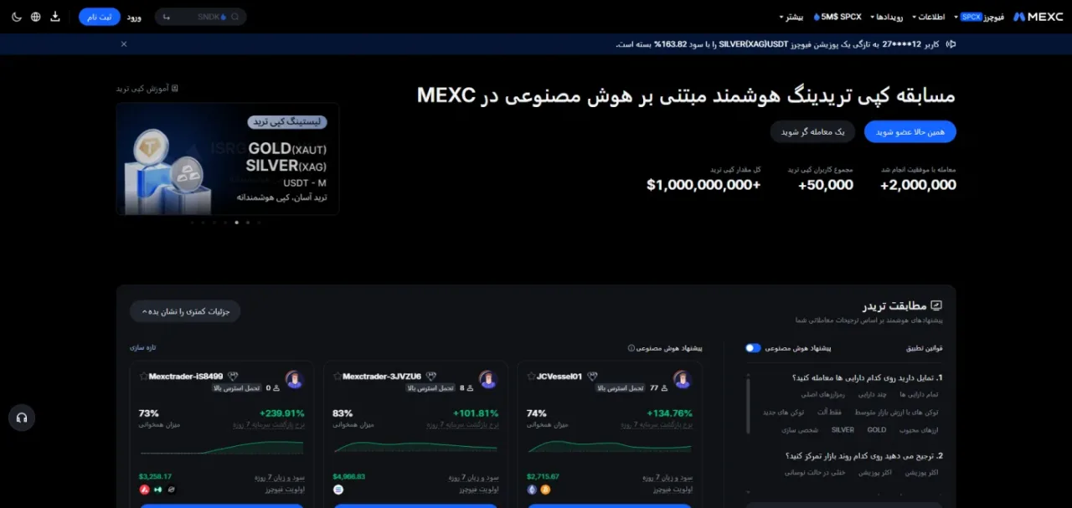Open GOLD SILVER copy trade banner

coord(228,159)
